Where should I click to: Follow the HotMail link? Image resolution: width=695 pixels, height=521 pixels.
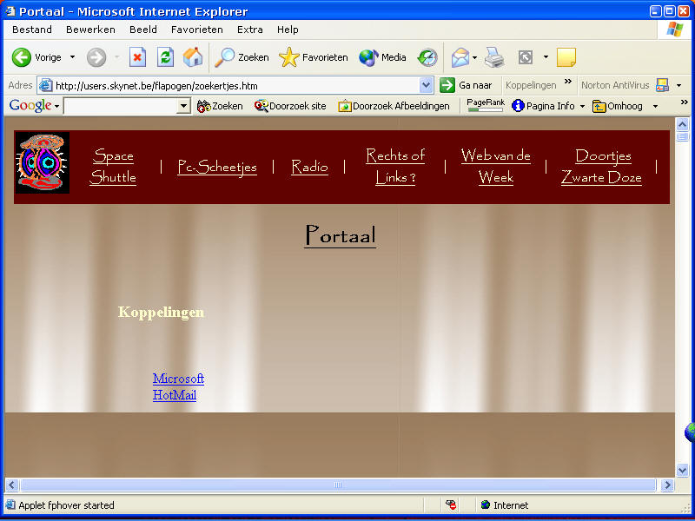tap(175, 395)
